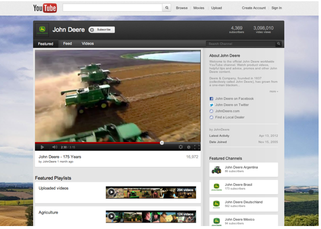Open John Deere on Twitter link
Image resolution: width=321 pixels, height=229 pixels.
click(x=232, y=105)
